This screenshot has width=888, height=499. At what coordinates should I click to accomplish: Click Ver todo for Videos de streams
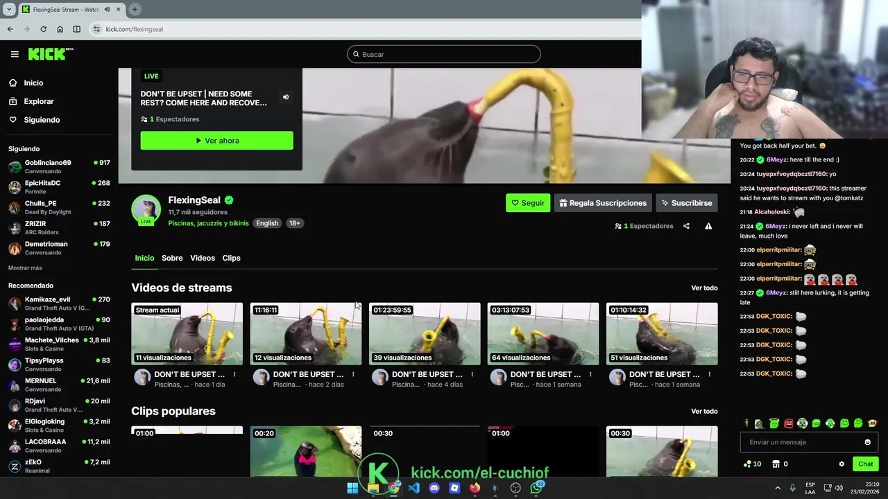704,288
